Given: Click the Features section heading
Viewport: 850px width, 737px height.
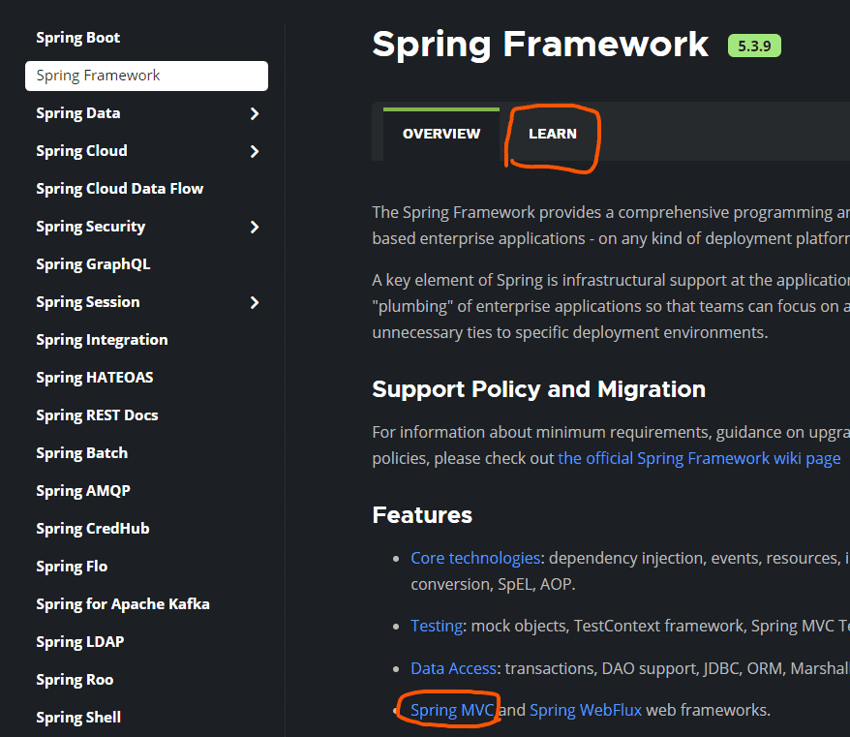Looking at the screenshot, I should (422, 515).
